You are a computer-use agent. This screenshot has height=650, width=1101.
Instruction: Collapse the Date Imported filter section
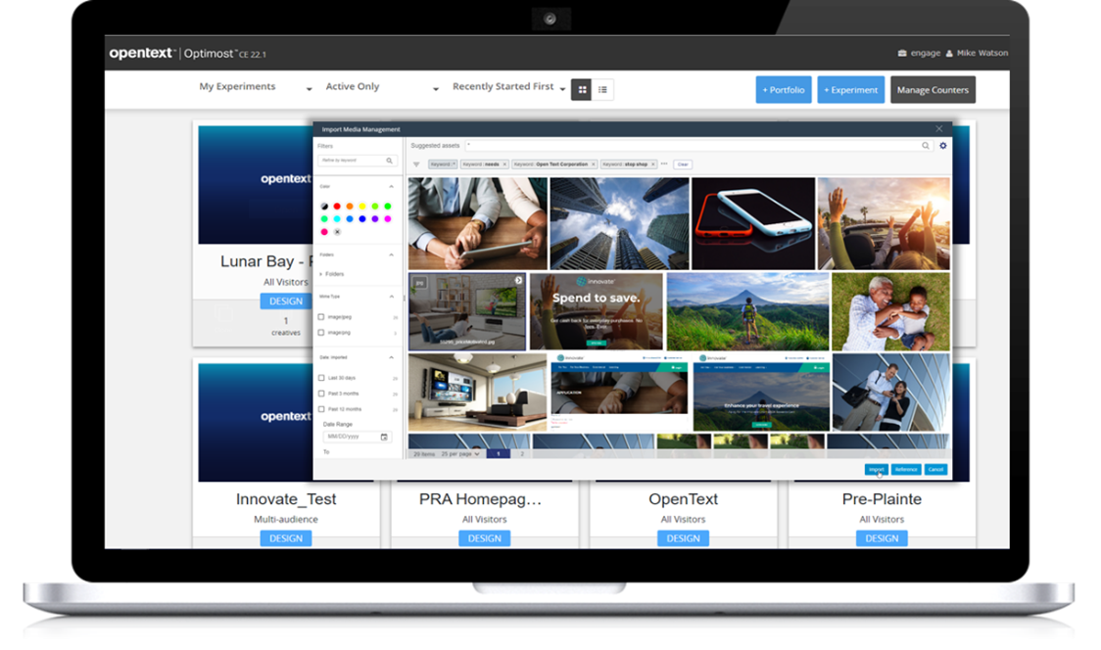coord(391,358)
